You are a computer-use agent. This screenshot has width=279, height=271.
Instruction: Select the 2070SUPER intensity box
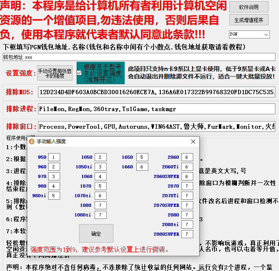click(x=187, y=205)
